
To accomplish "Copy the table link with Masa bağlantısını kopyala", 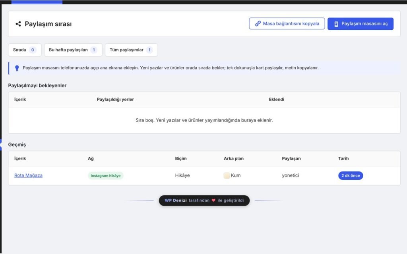I will [287, 23].
